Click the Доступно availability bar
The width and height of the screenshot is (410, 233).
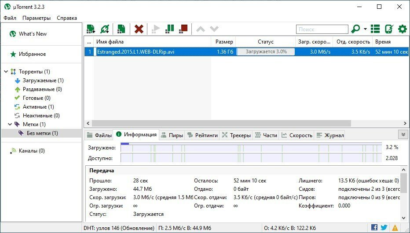[251, 158]
